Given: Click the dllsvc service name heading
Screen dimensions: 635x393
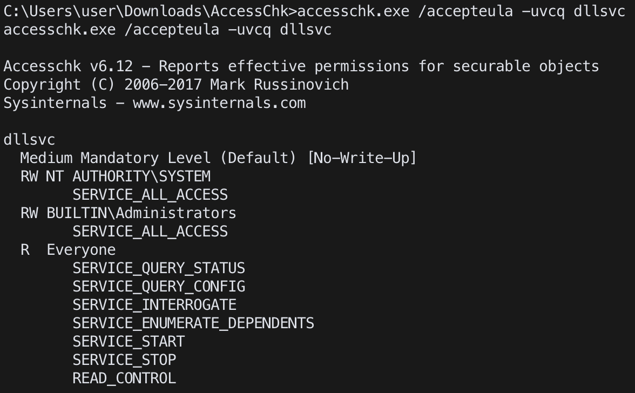Looking at the screenshot, I should coord(29,140).
